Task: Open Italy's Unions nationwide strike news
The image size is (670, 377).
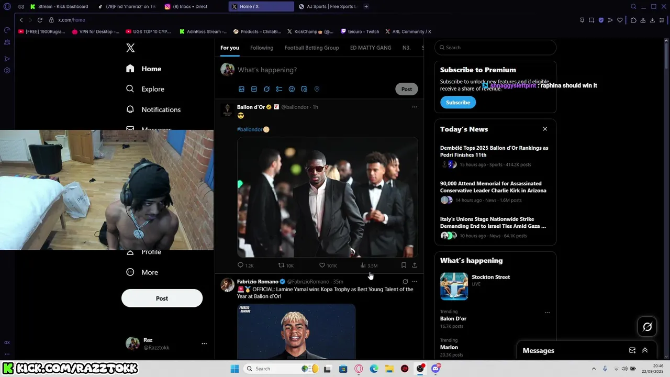Action: pos(495,227)
